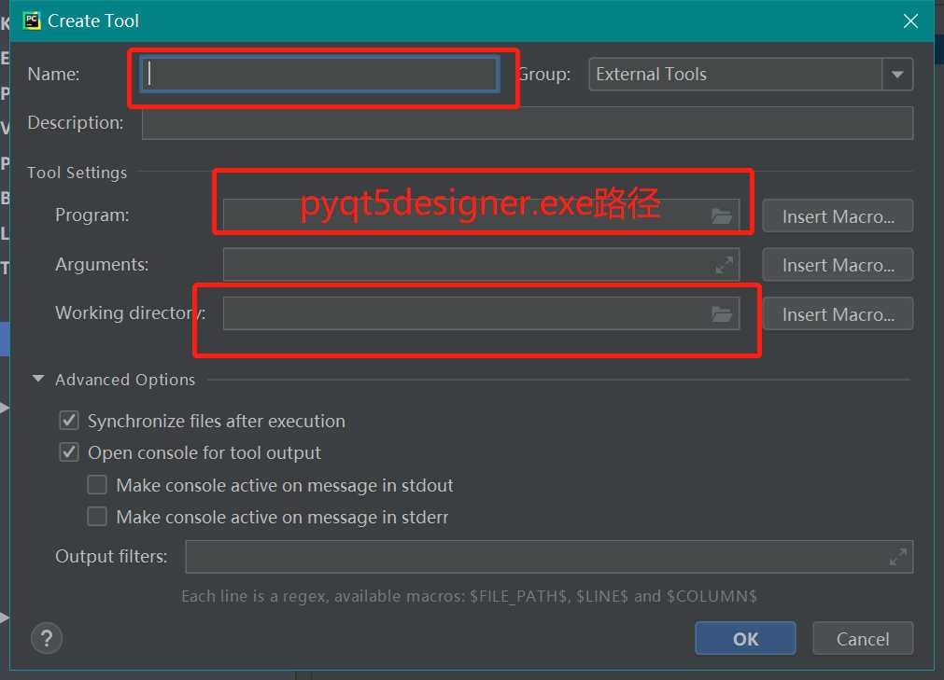Browse for Working directory folder icon
Screen dimensions: 944x680
click(x=721, y=313)
